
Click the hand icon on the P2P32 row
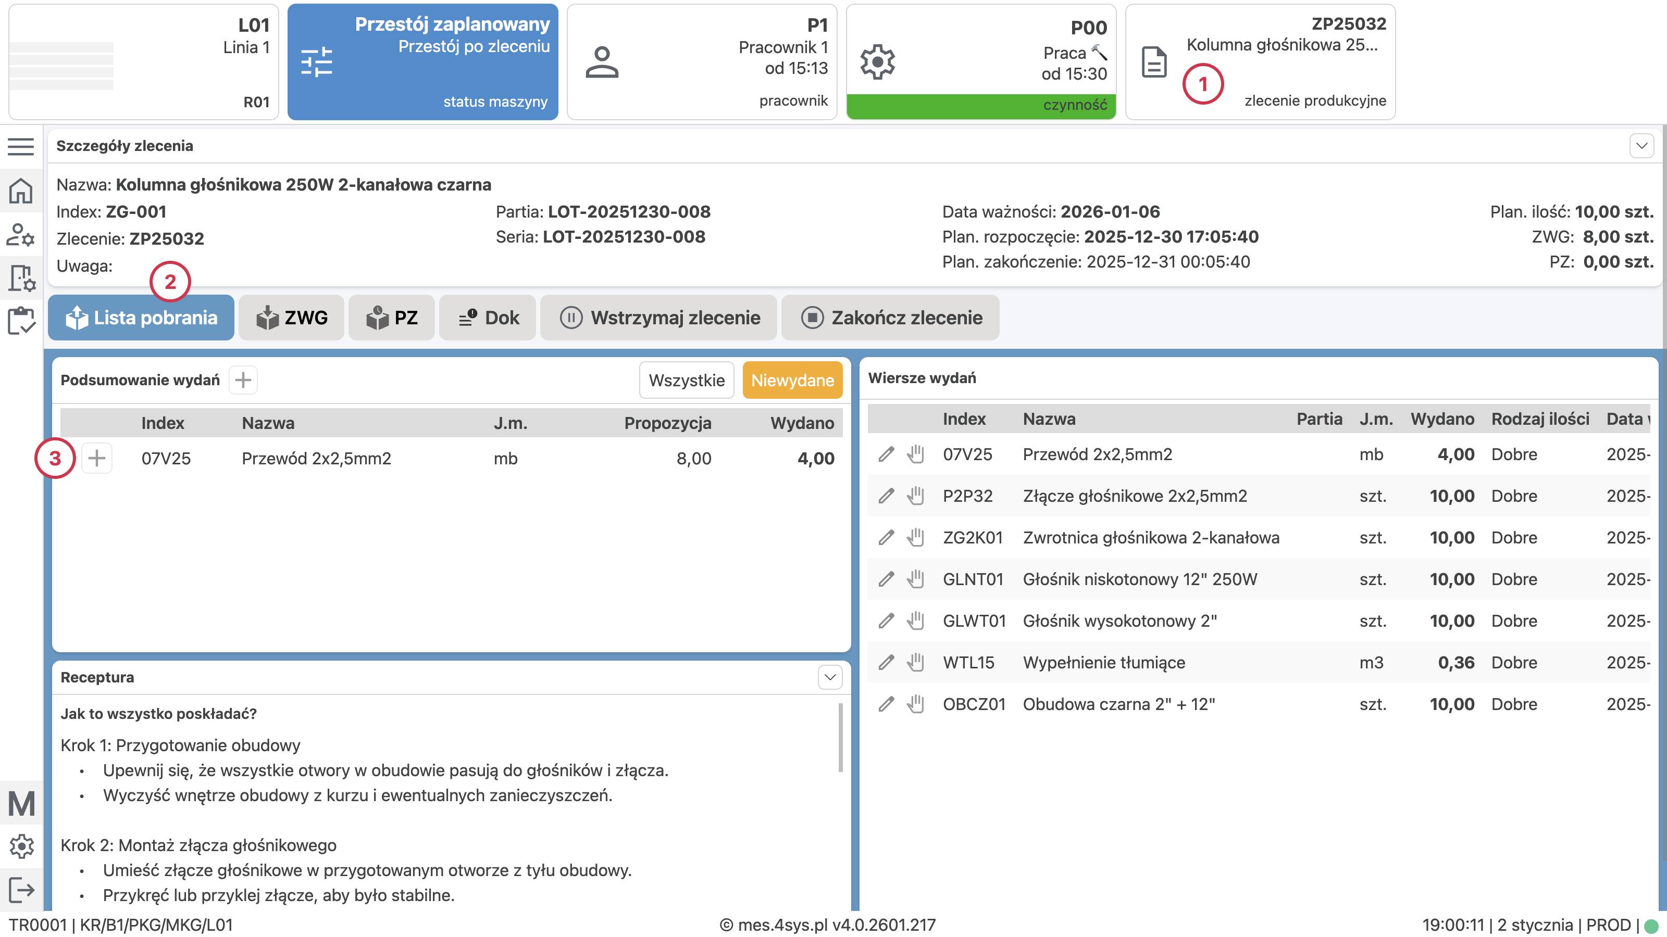916,496
